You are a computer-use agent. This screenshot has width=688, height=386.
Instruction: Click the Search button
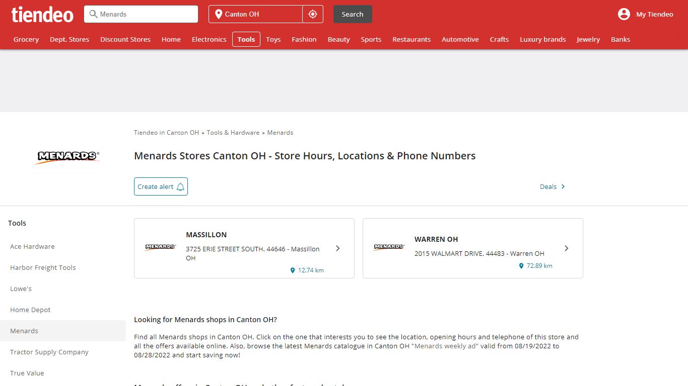pyautogui.click(x=353, y=14)
